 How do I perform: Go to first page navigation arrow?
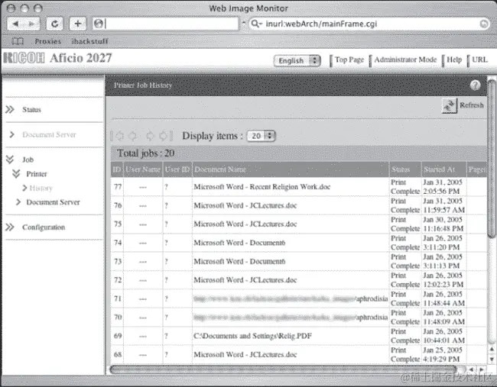(118, 136)
